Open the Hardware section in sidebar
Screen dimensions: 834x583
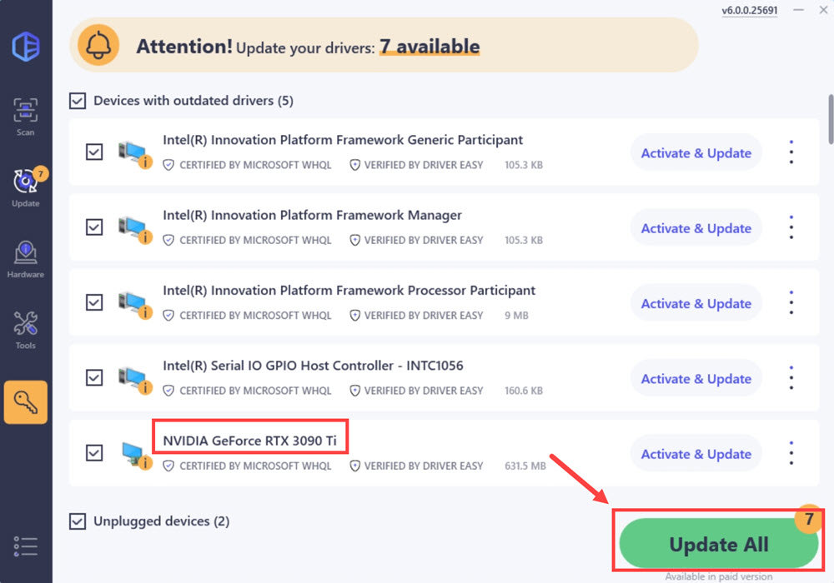click(x=25, y=258)
